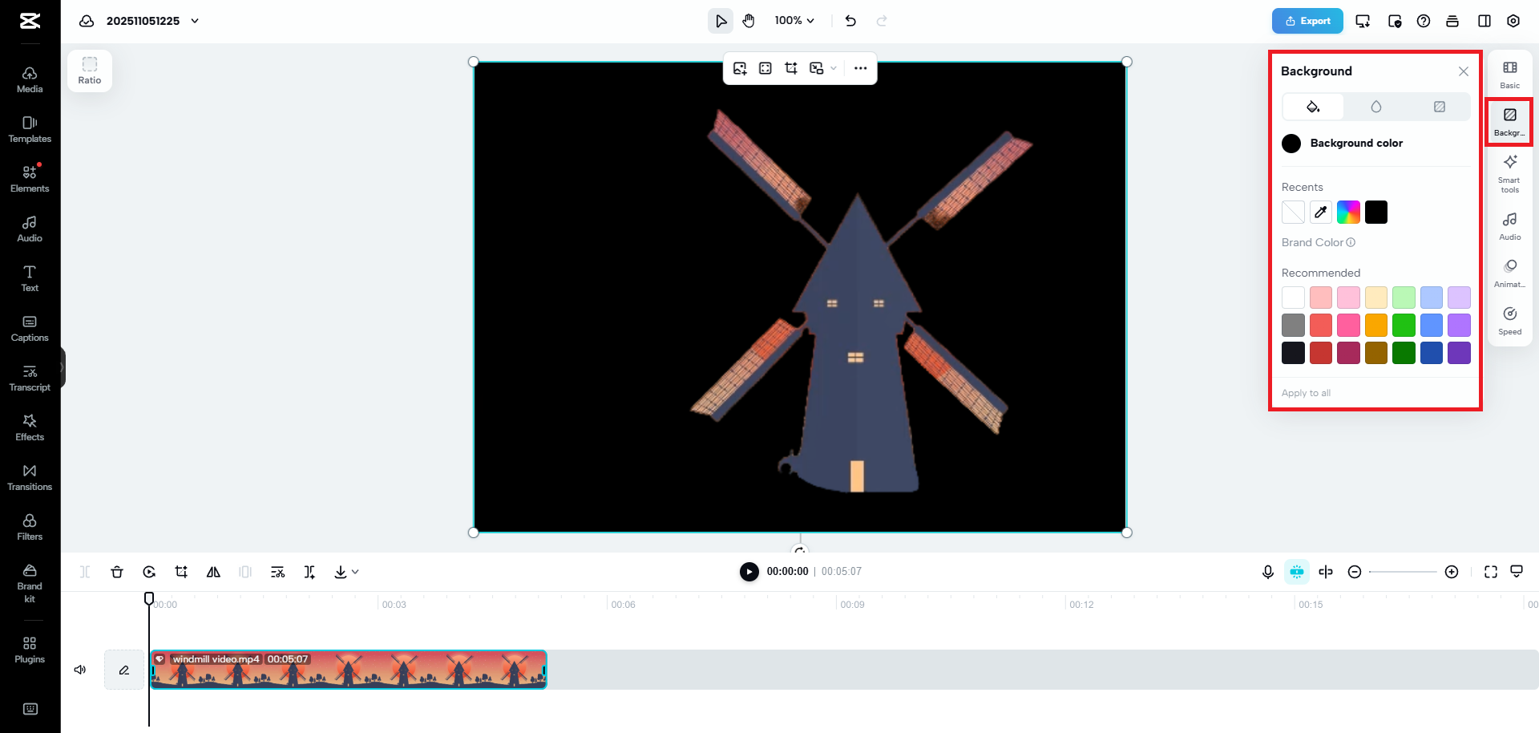Switch to the pattern tab in Background

click(1440, 107)
